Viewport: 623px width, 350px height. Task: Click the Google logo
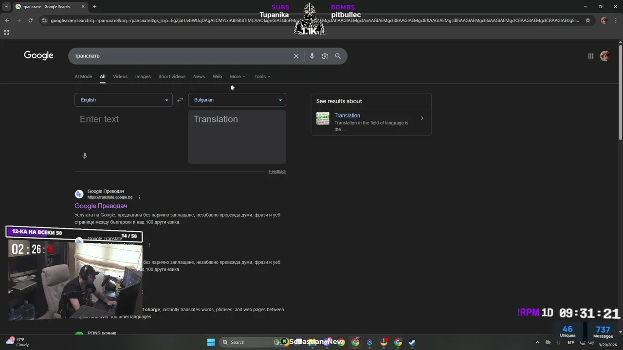[x=38, y=55]
